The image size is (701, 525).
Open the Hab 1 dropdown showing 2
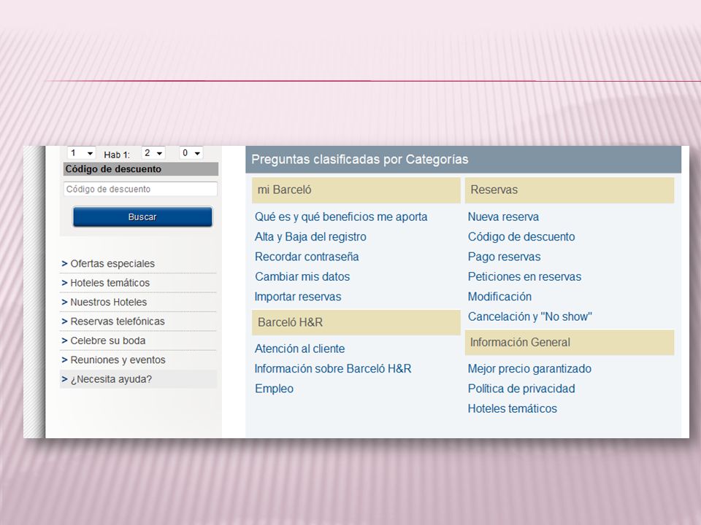[x=153, y=152]
